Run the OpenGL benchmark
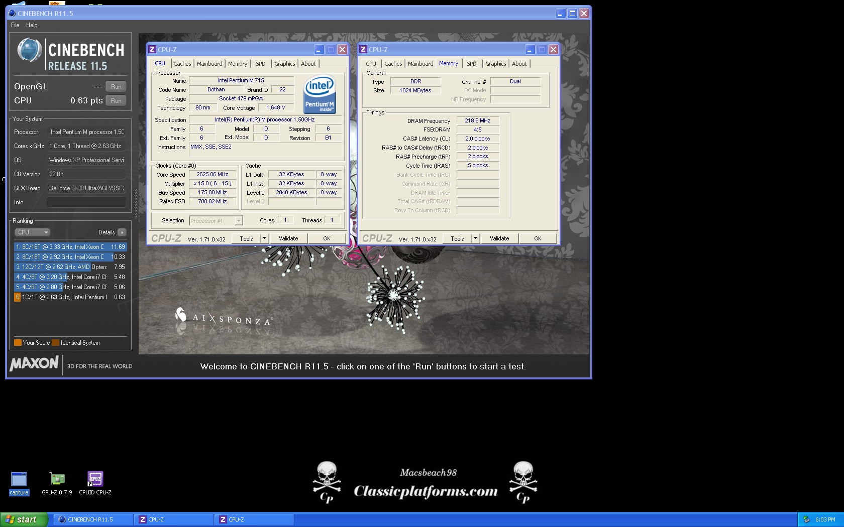This screenshot has width=844, height=527. pos(116,87)
